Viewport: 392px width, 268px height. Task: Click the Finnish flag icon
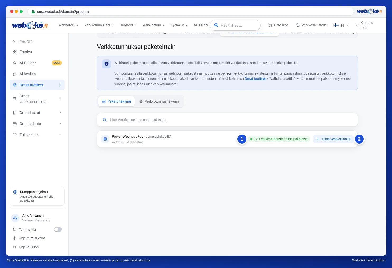click(336, 25)
